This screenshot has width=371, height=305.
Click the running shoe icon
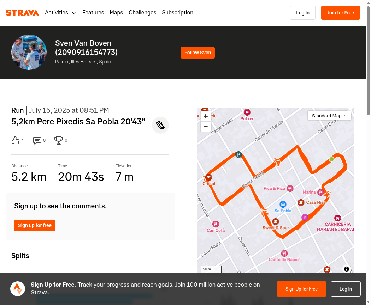(x=160, y=125)
